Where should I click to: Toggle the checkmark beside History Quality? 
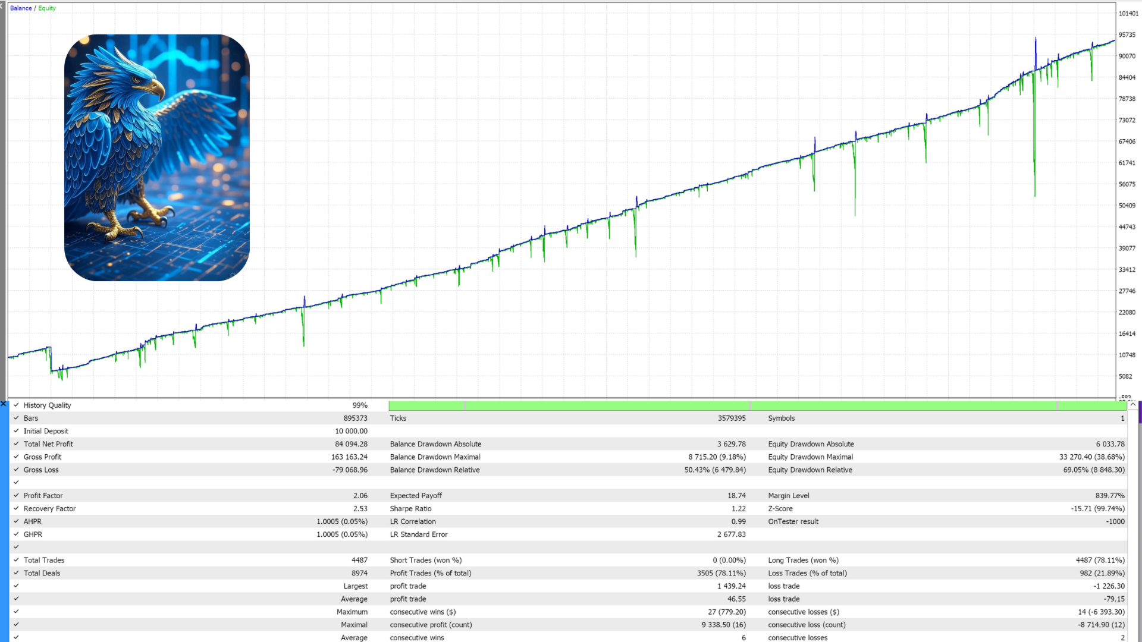tap(16, 405)
